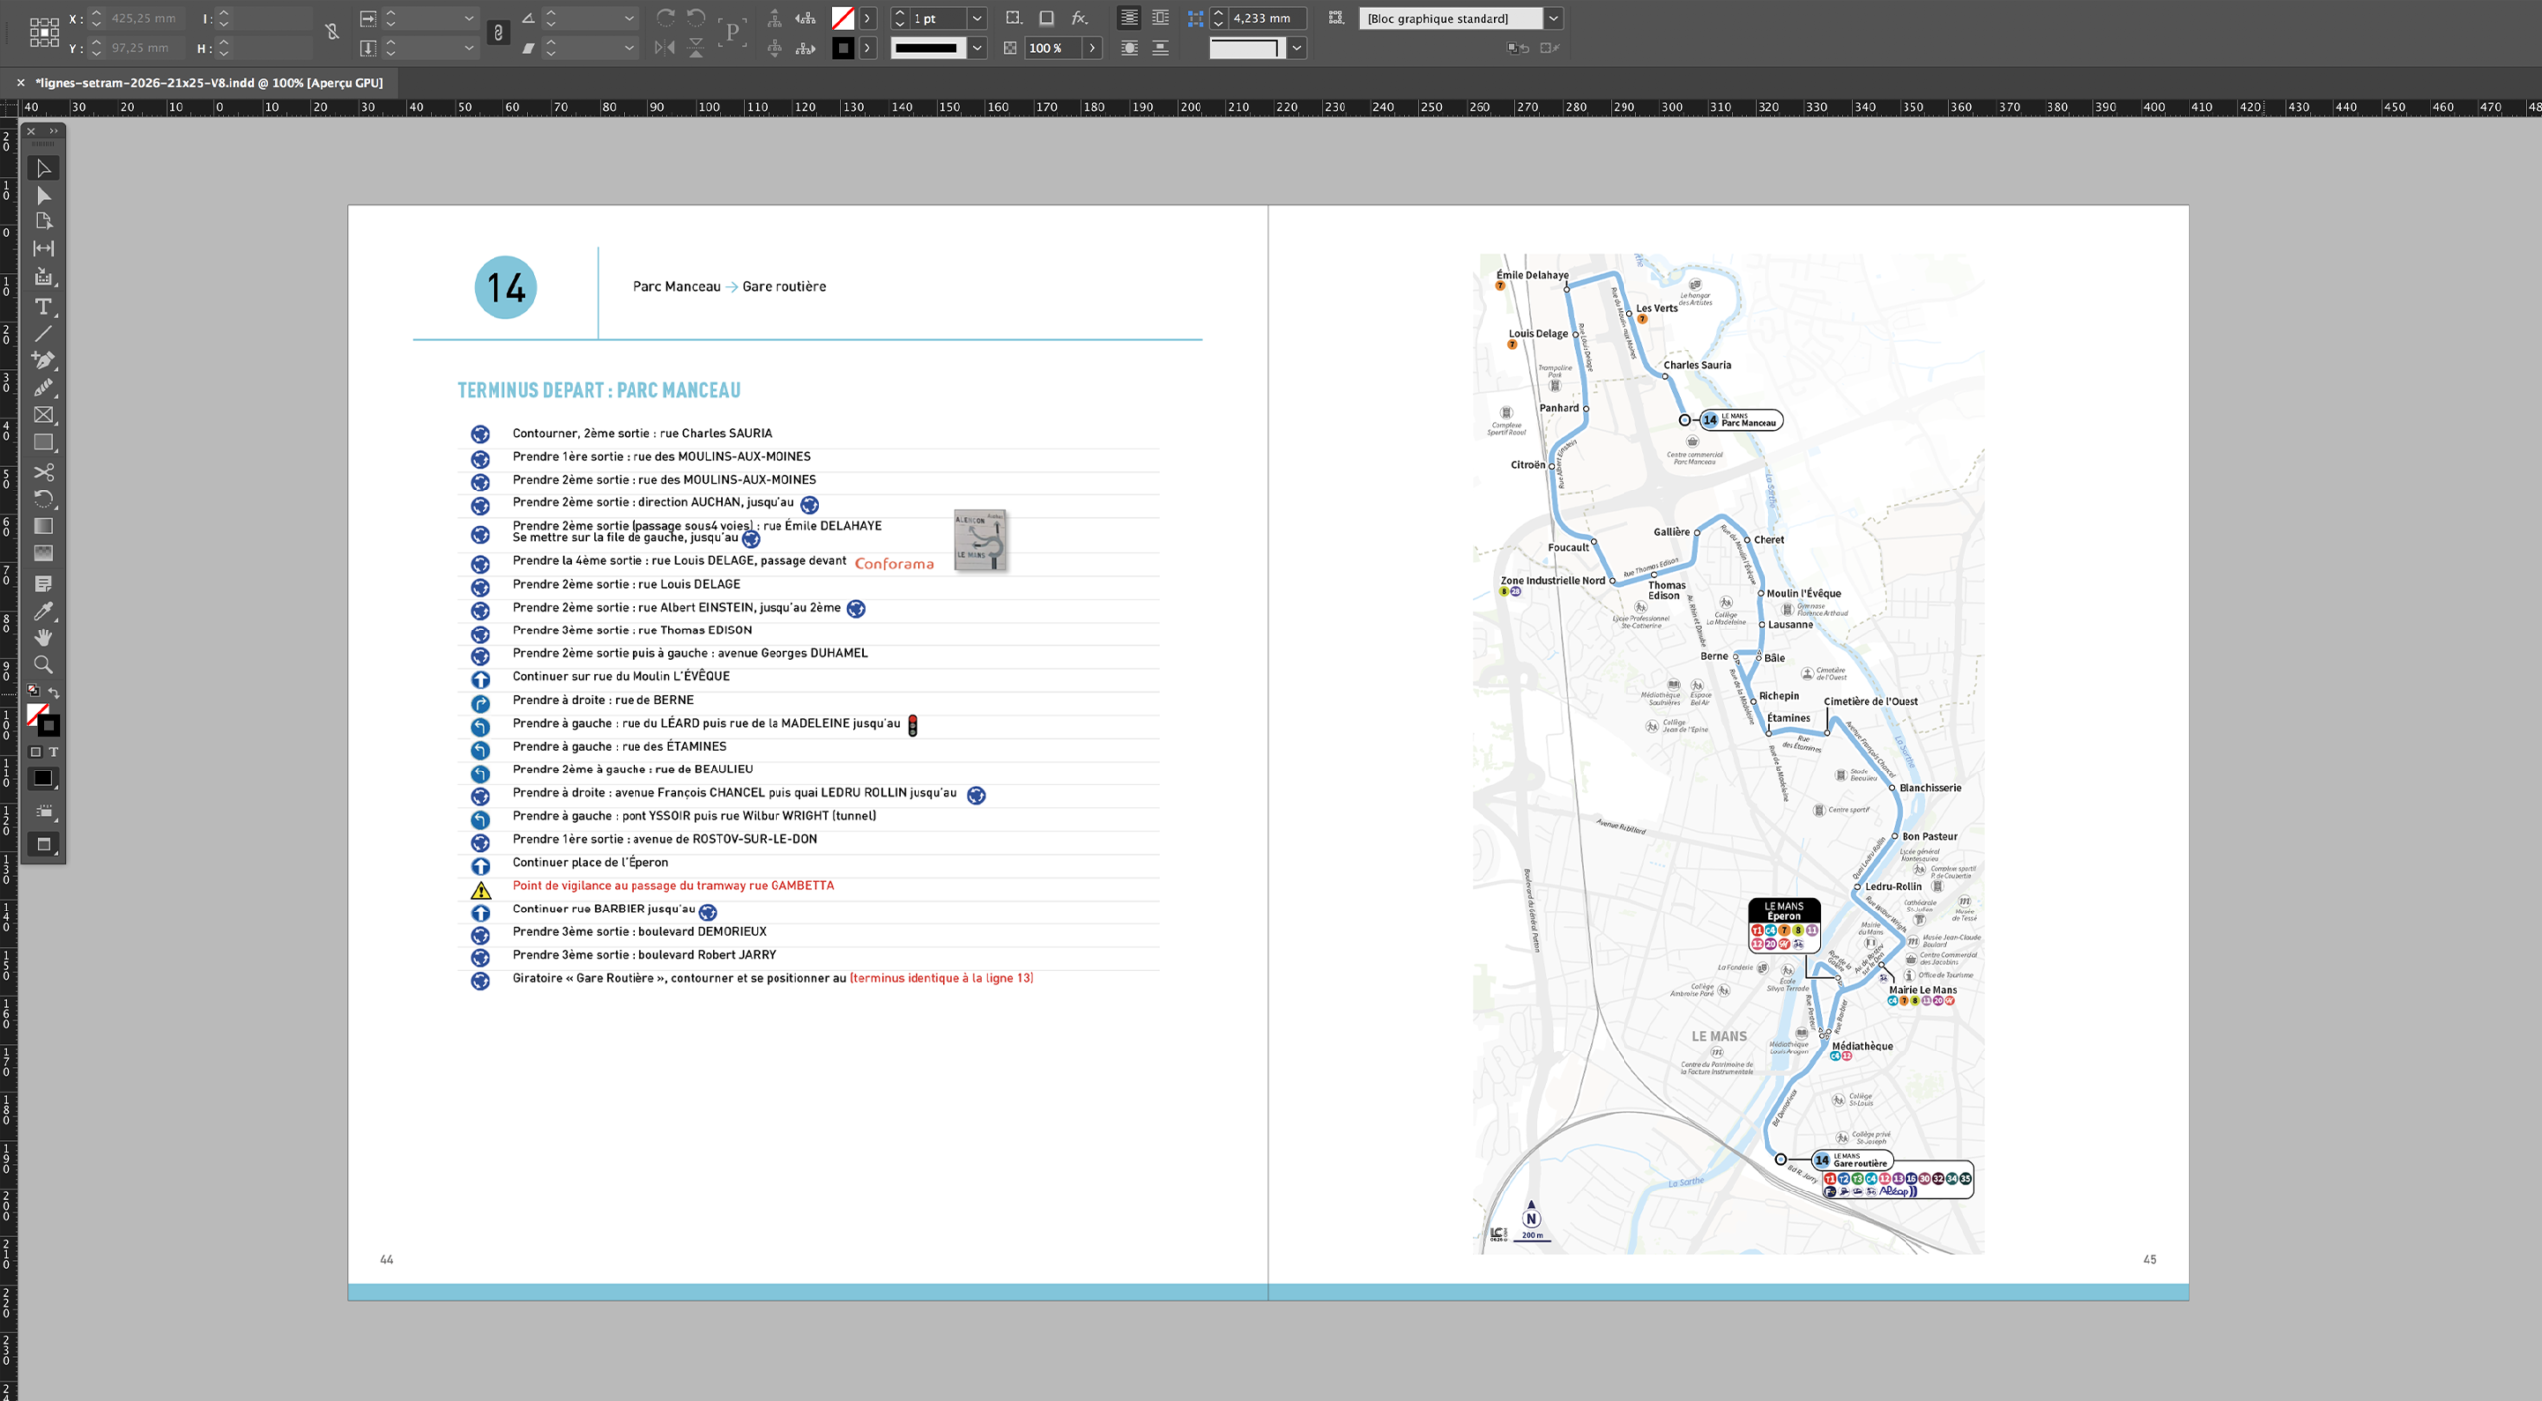Open the effects fx button
The height and width of the screenshot is (1401, 2542).
1079,18
